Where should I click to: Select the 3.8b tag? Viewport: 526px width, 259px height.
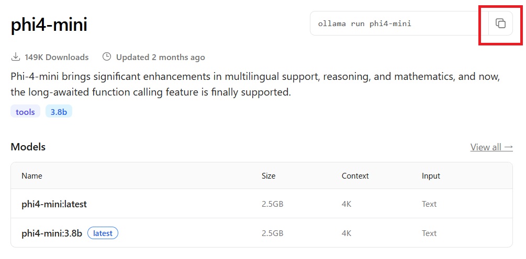pos(59,112)
